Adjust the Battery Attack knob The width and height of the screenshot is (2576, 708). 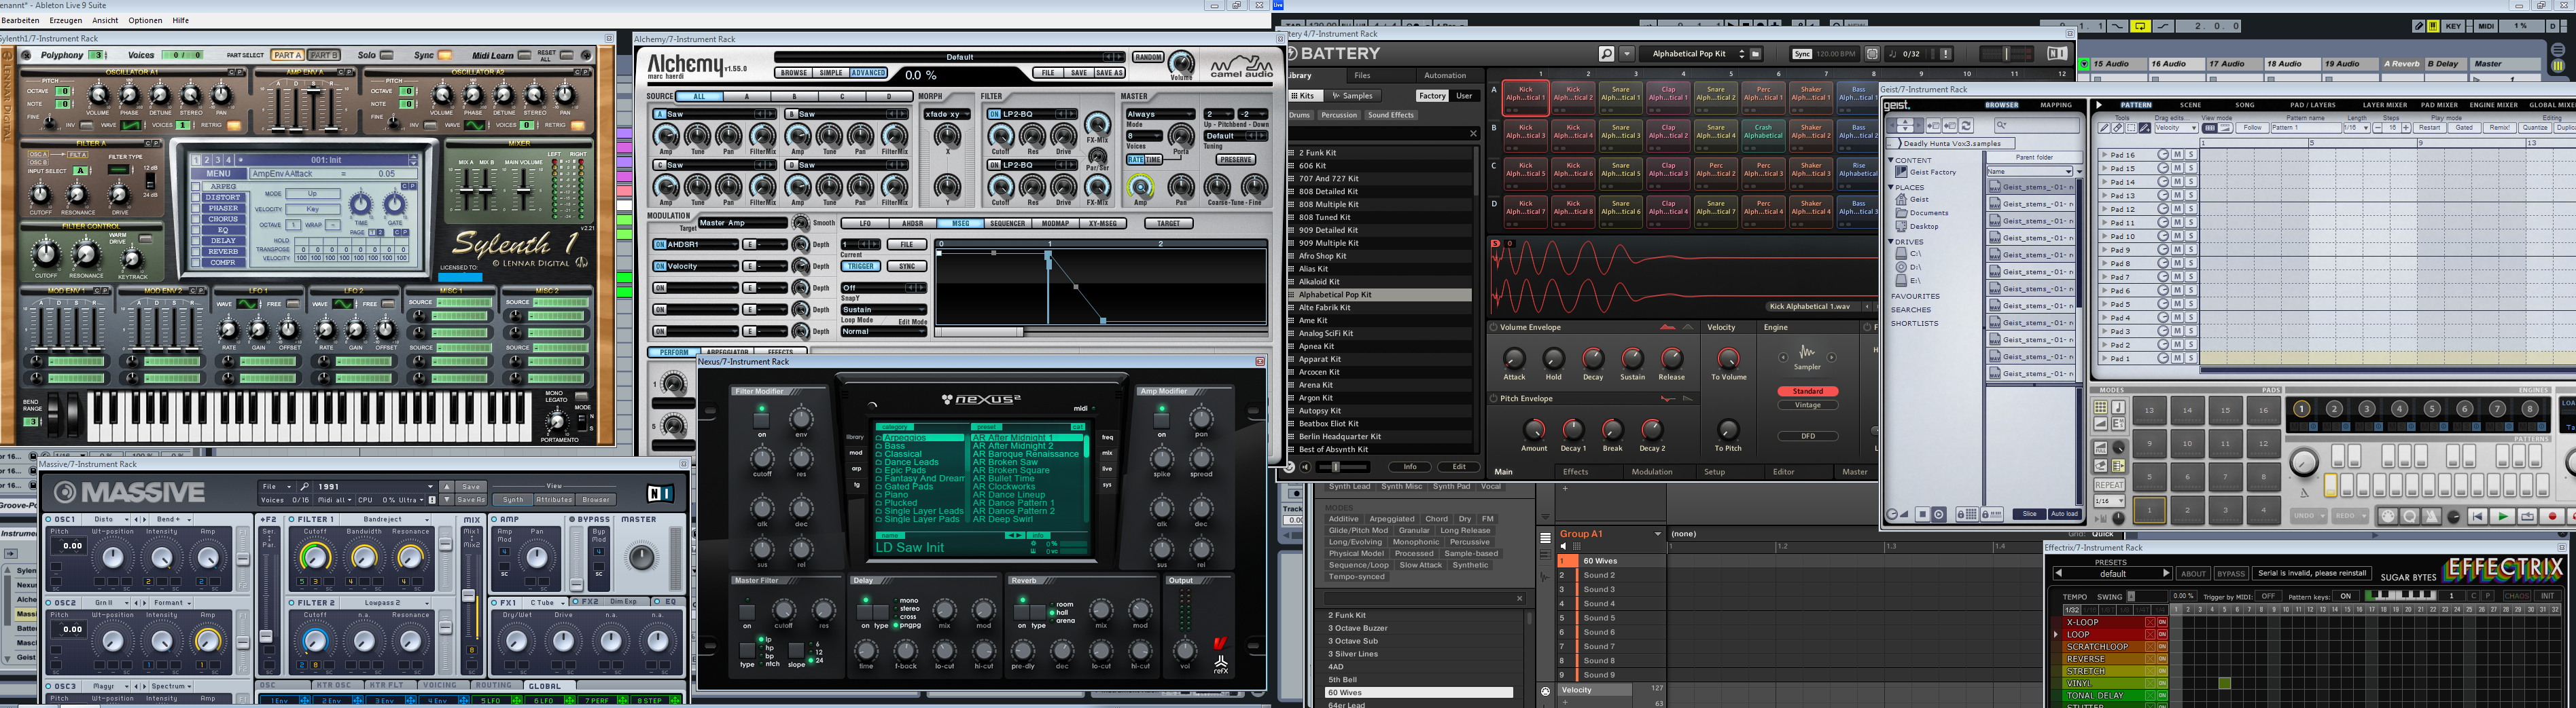pyautogui.click(x=1514, y=358)
